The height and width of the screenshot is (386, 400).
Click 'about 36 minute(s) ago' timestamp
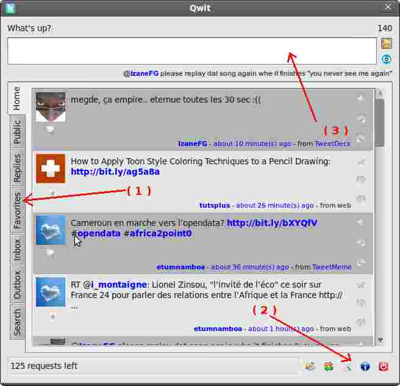pyautogui.click(x=249, y=267)
